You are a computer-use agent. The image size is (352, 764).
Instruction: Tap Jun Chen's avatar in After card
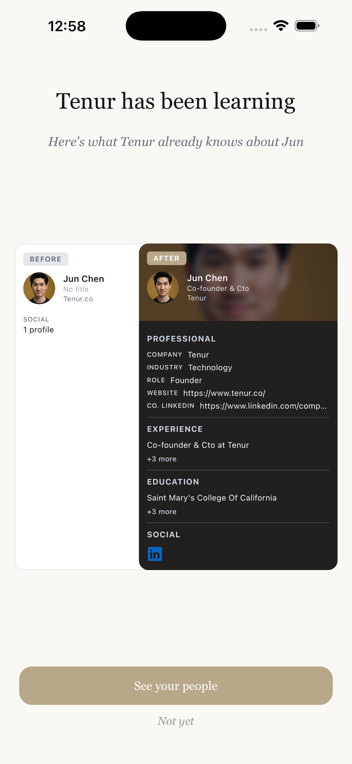coord(163,287)
